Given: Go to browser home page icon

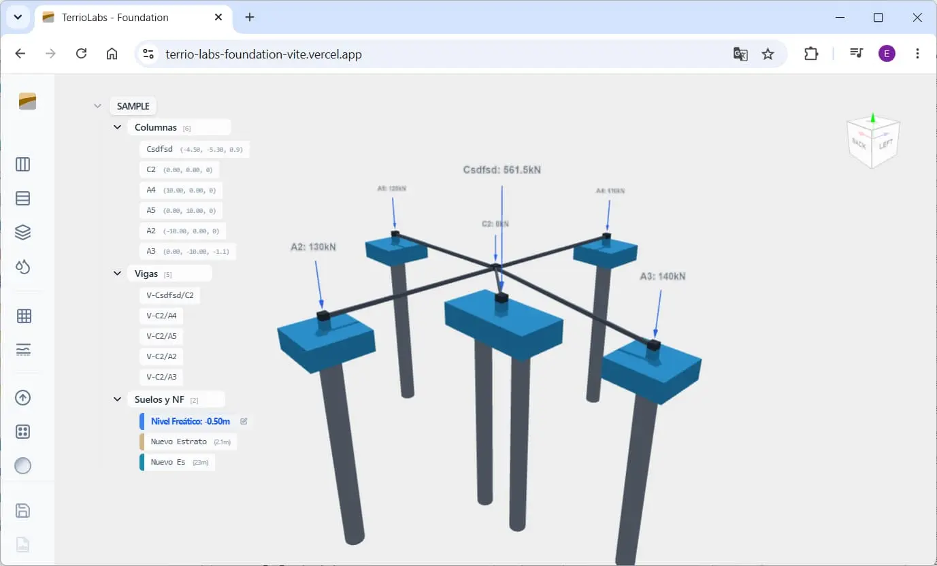Looking at the screenshot, I should 112,54.
